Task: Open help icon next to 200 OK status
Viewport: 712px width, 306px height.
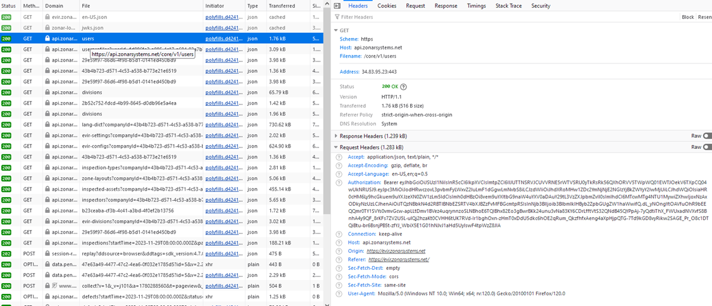Action: (403, 87)
